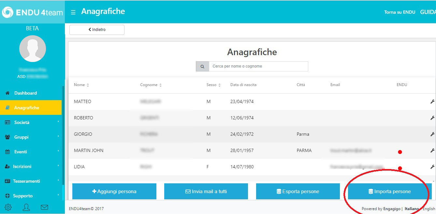Select Anagrafiche in the sidebar
This screenshot has width=436, height=214.
coord(31,108)
